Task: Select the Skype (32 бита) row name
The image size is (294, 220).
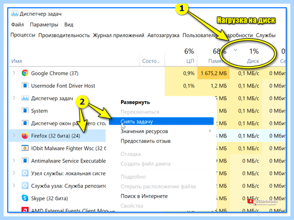Action: coord(49,198)
